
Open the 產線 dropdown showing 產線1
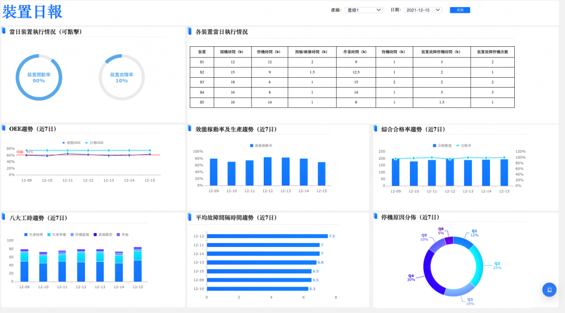pos(364,10)
